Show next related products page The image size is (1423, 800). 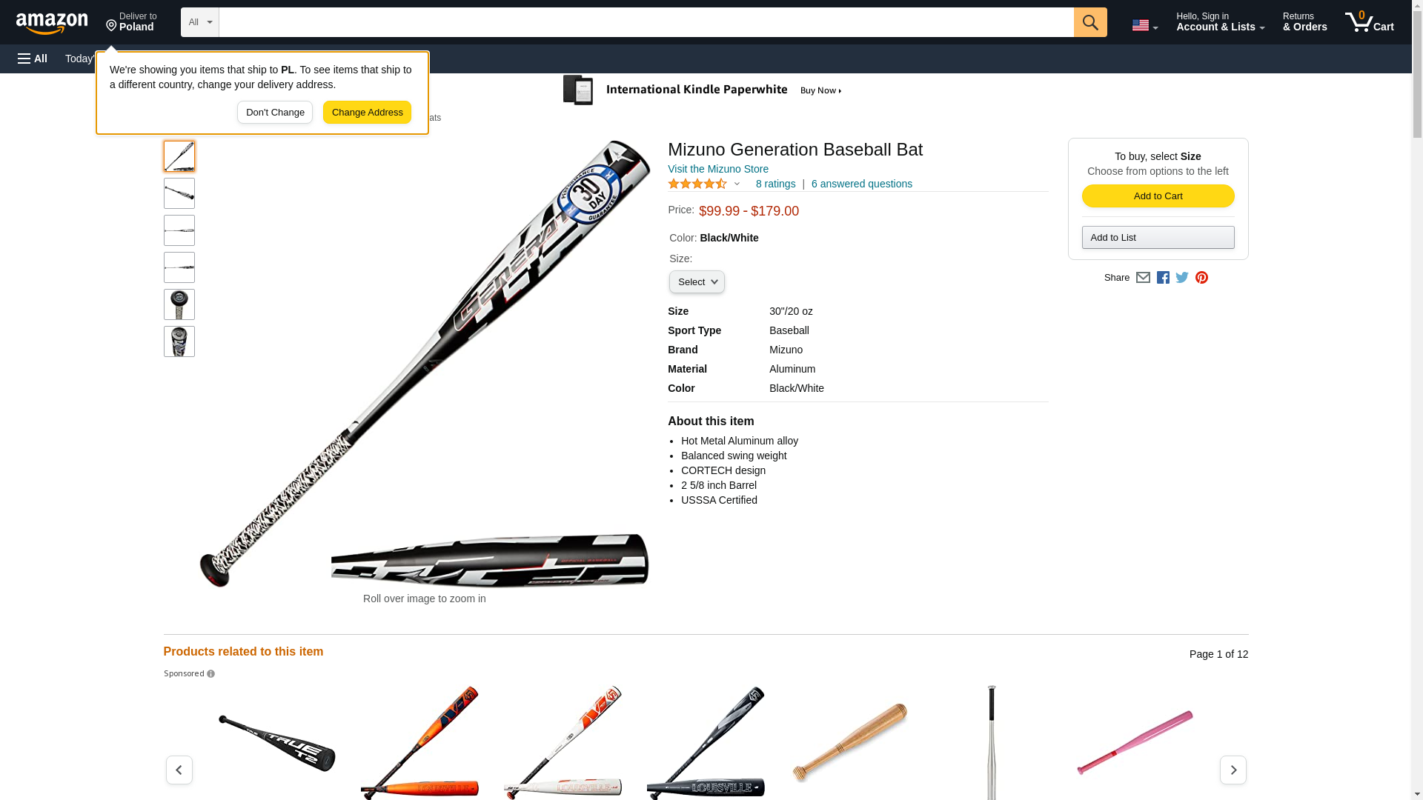tap(1233, 770)
